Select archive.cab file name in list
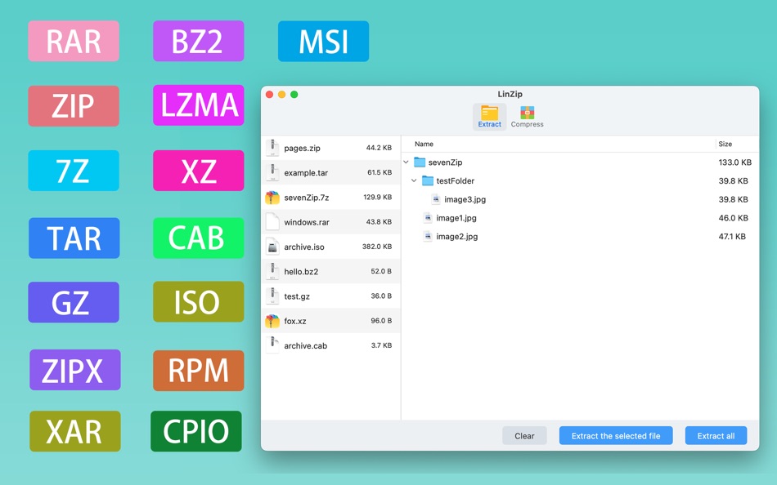This screenshot has width=777, height=485. click(306, 346)
